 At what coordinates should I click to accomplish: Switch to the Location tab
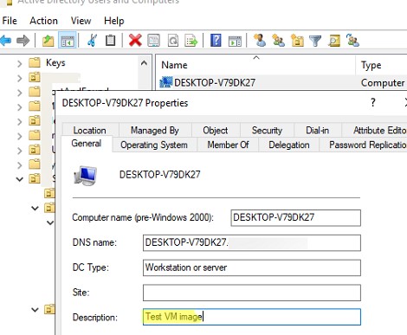[90, 130]
